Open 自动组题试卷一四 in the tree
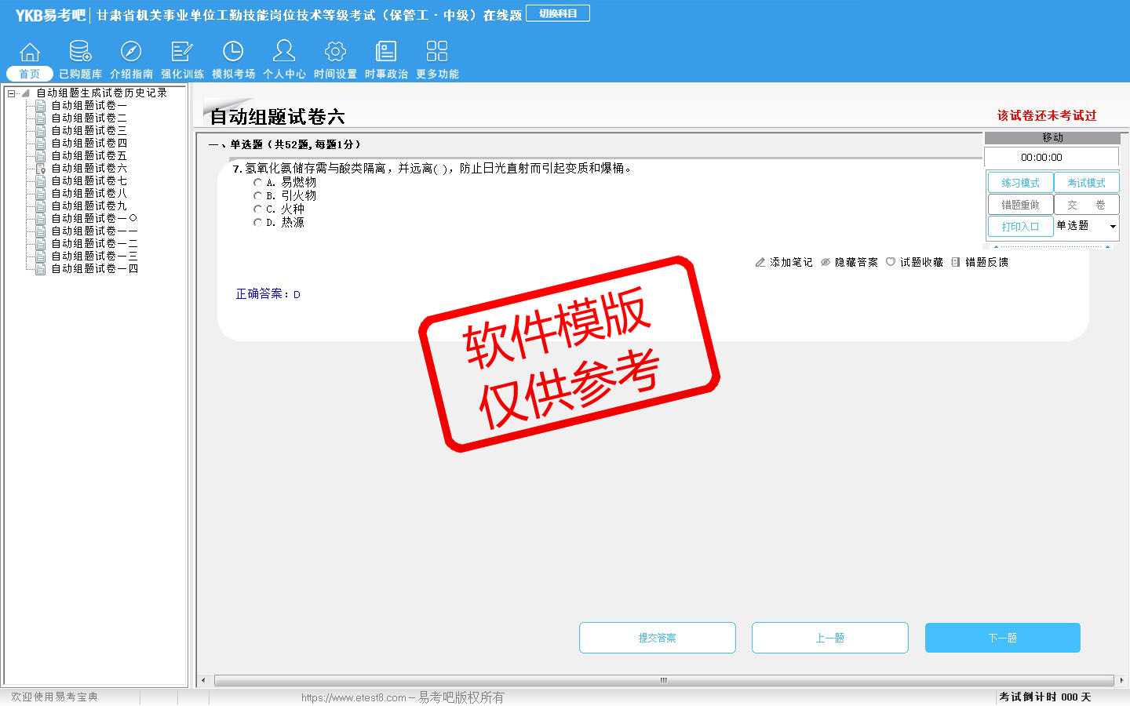The height and width of the screenshot is (706, 1130). [x=95, y=268]
